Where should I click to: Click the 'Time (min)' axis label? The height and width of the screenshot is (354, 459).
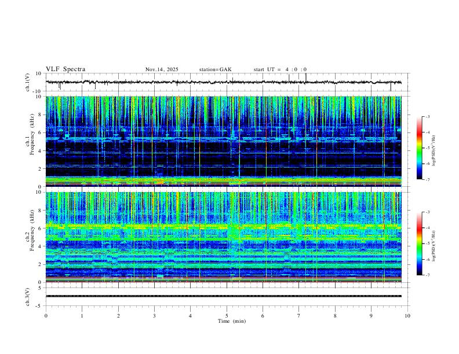coord(232,321)
